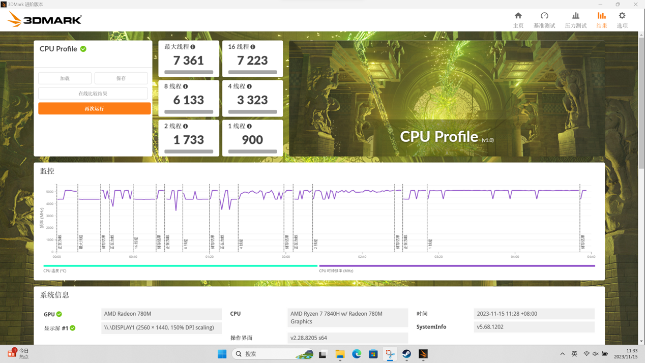The width and height of the screenshot is (645, 363).
Task: Launch Microsoft Edge from the taskbar
Action: [x=357, y=354]
